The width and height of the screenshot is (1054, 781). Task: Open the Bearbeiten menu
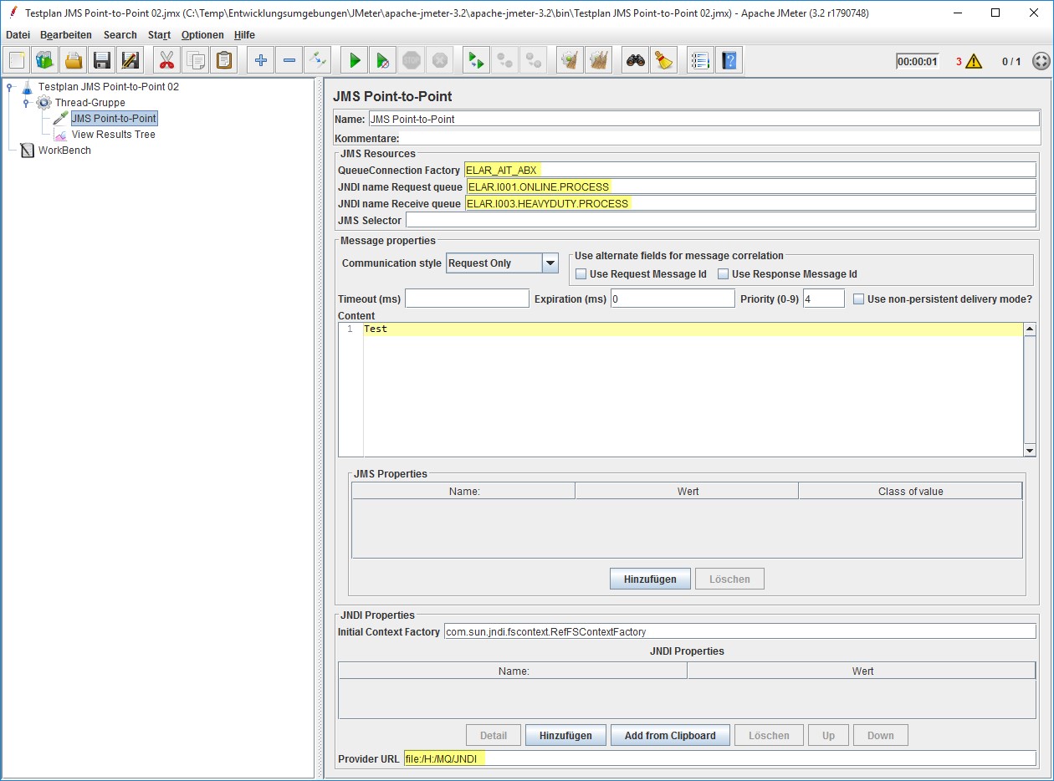[x=66, y=35]
